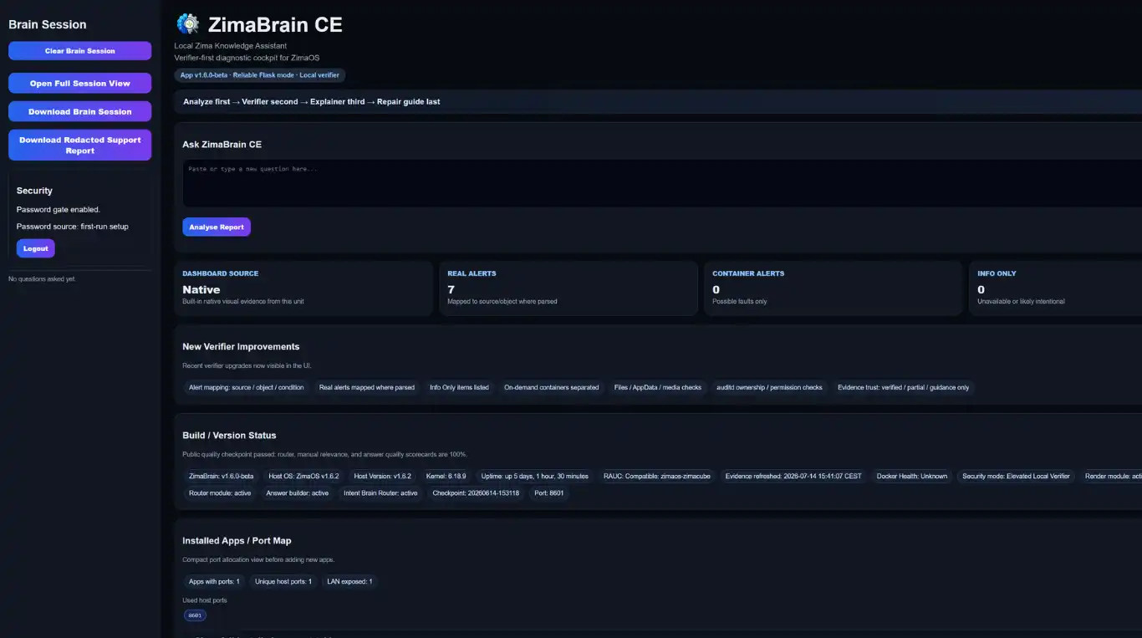Image resolution: width=1142 pixels, height=638 pixels.
Task: Clear the brain session
Action: click(x=79, y=51)
